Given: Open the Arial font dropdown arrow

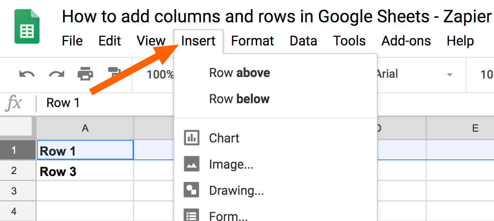Looking at the screenshot, I should coord(449,74).
